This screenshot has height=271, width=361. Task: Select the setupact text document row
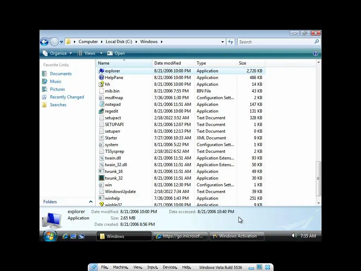[x=181, y=118]
